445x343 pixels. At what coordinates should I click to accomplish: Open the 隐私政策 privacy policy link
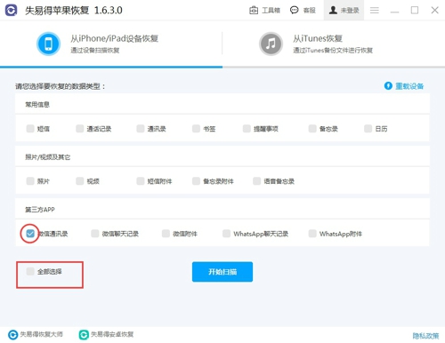pos(425,336)
